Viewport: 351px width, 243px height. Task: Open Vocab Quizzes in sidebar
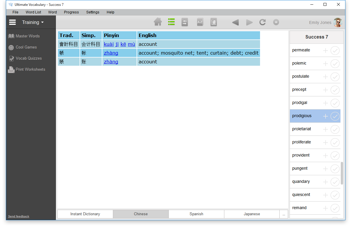[28, 58]
